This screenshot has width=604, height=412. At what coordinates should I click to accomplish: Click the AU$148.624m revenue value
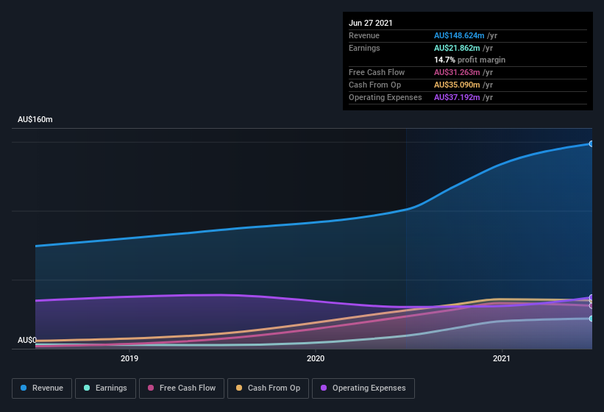click(x=459, y=35)
